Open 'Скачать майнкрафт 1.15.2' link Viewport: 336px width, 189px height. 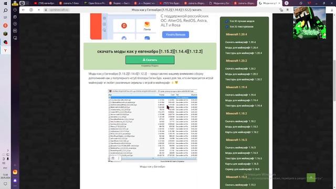[240, 185]
